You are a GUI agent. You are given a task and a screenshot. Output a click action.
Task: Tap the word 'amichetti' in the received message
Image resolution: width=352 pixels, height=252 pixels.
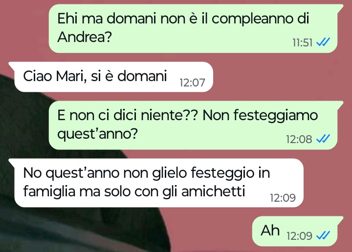213,191
